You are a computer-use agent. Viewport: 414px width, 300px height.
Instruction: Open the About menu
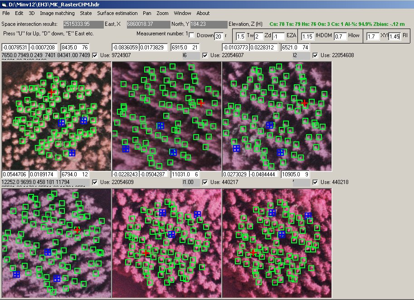[x=203, y=13]
